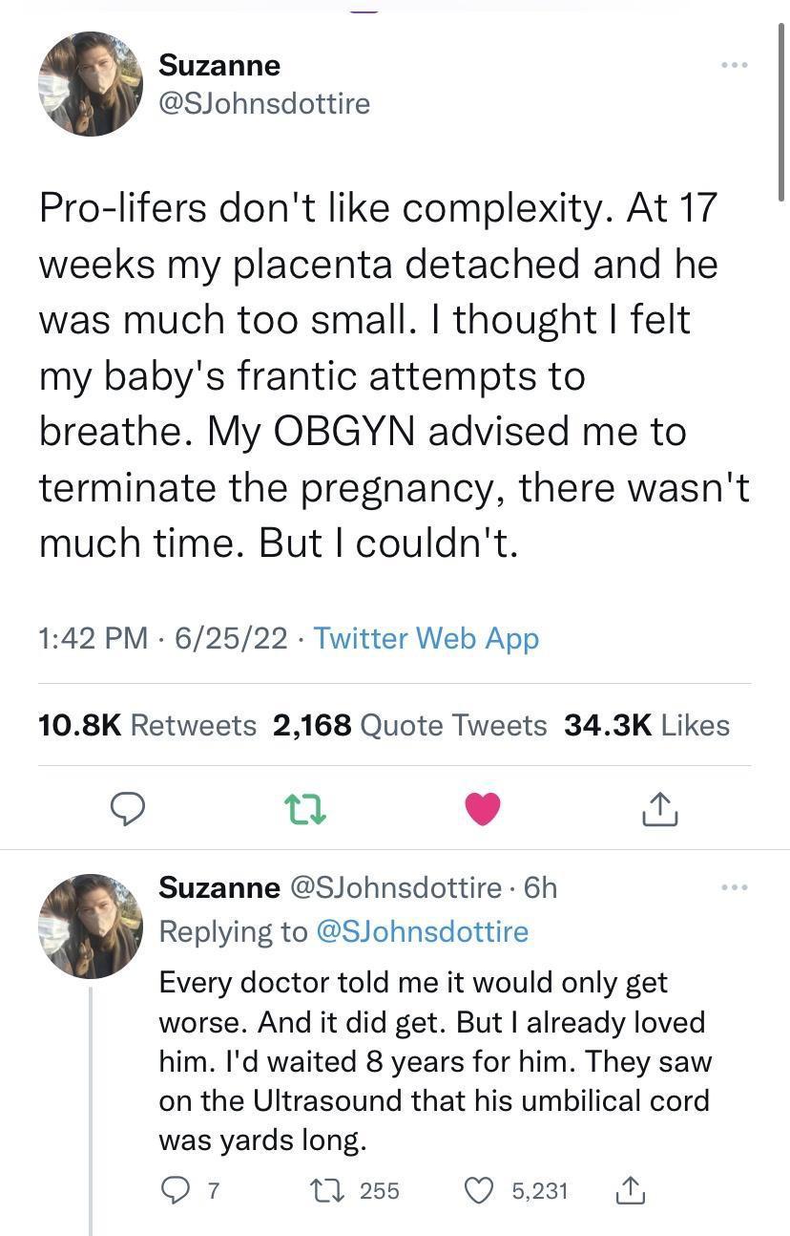Expand the three-dot menu on the reply
The height and width of the screenshot is (1236, 790).
pos(735,886)
